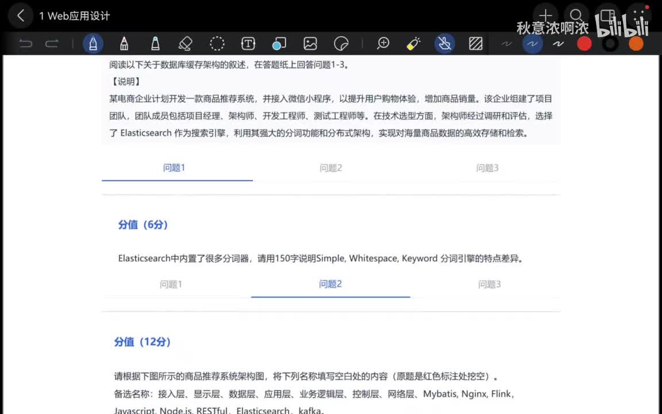Image resolution: width=662 pixels, height=414 pixels.
Task: Click the 【说明】 label
Action: point(125,82)
